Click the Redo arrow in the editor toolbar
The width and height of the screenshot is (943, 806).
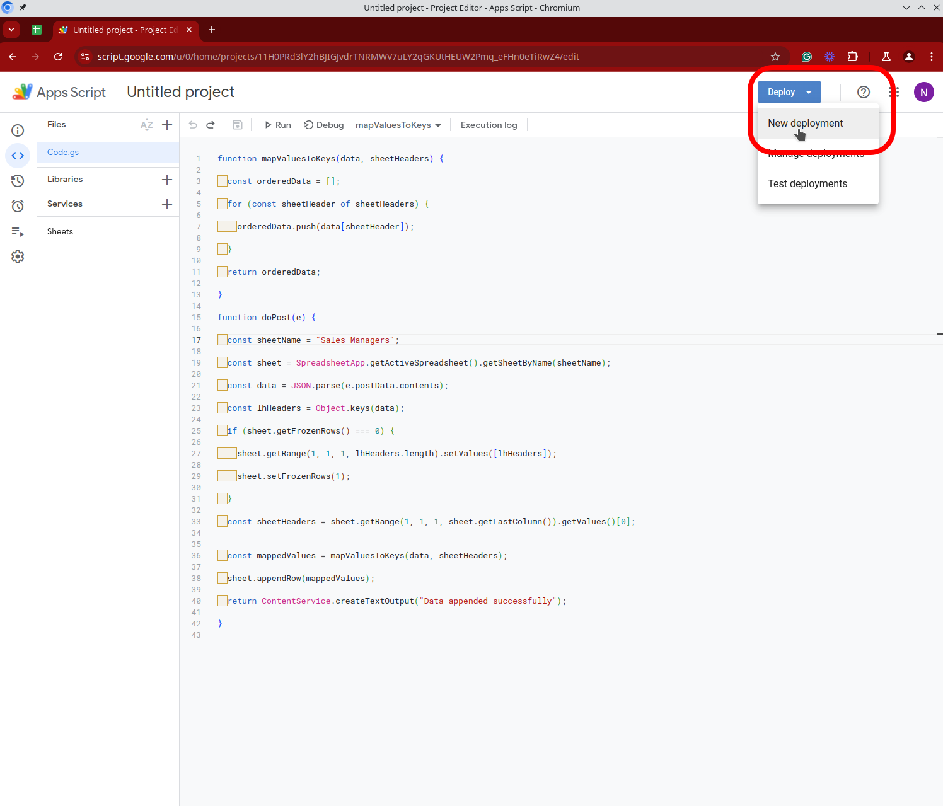[211, 125]
